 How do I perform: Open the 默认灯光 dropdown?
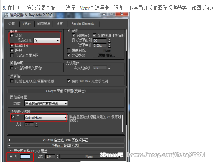click(47, 41)
